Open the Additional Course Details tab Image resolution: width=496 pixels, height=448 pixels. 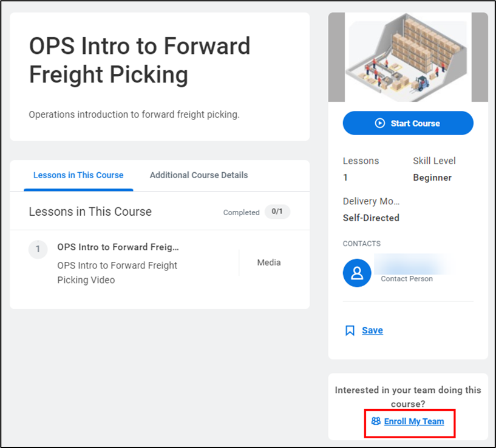click(x=199, y=175)
